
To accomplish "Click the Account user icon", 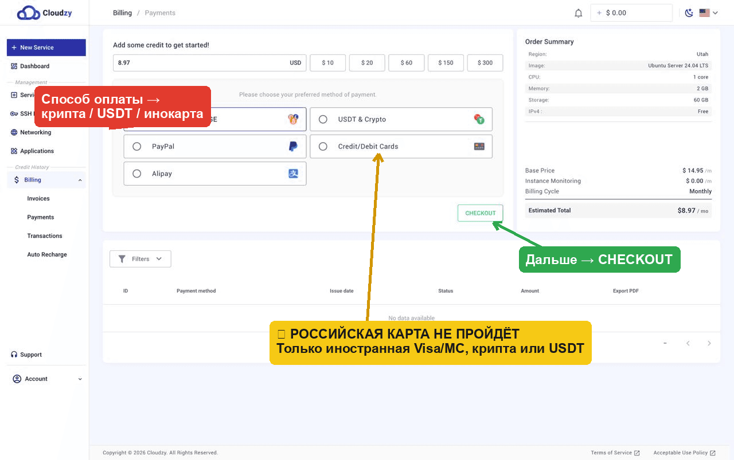I will (17, 379).
